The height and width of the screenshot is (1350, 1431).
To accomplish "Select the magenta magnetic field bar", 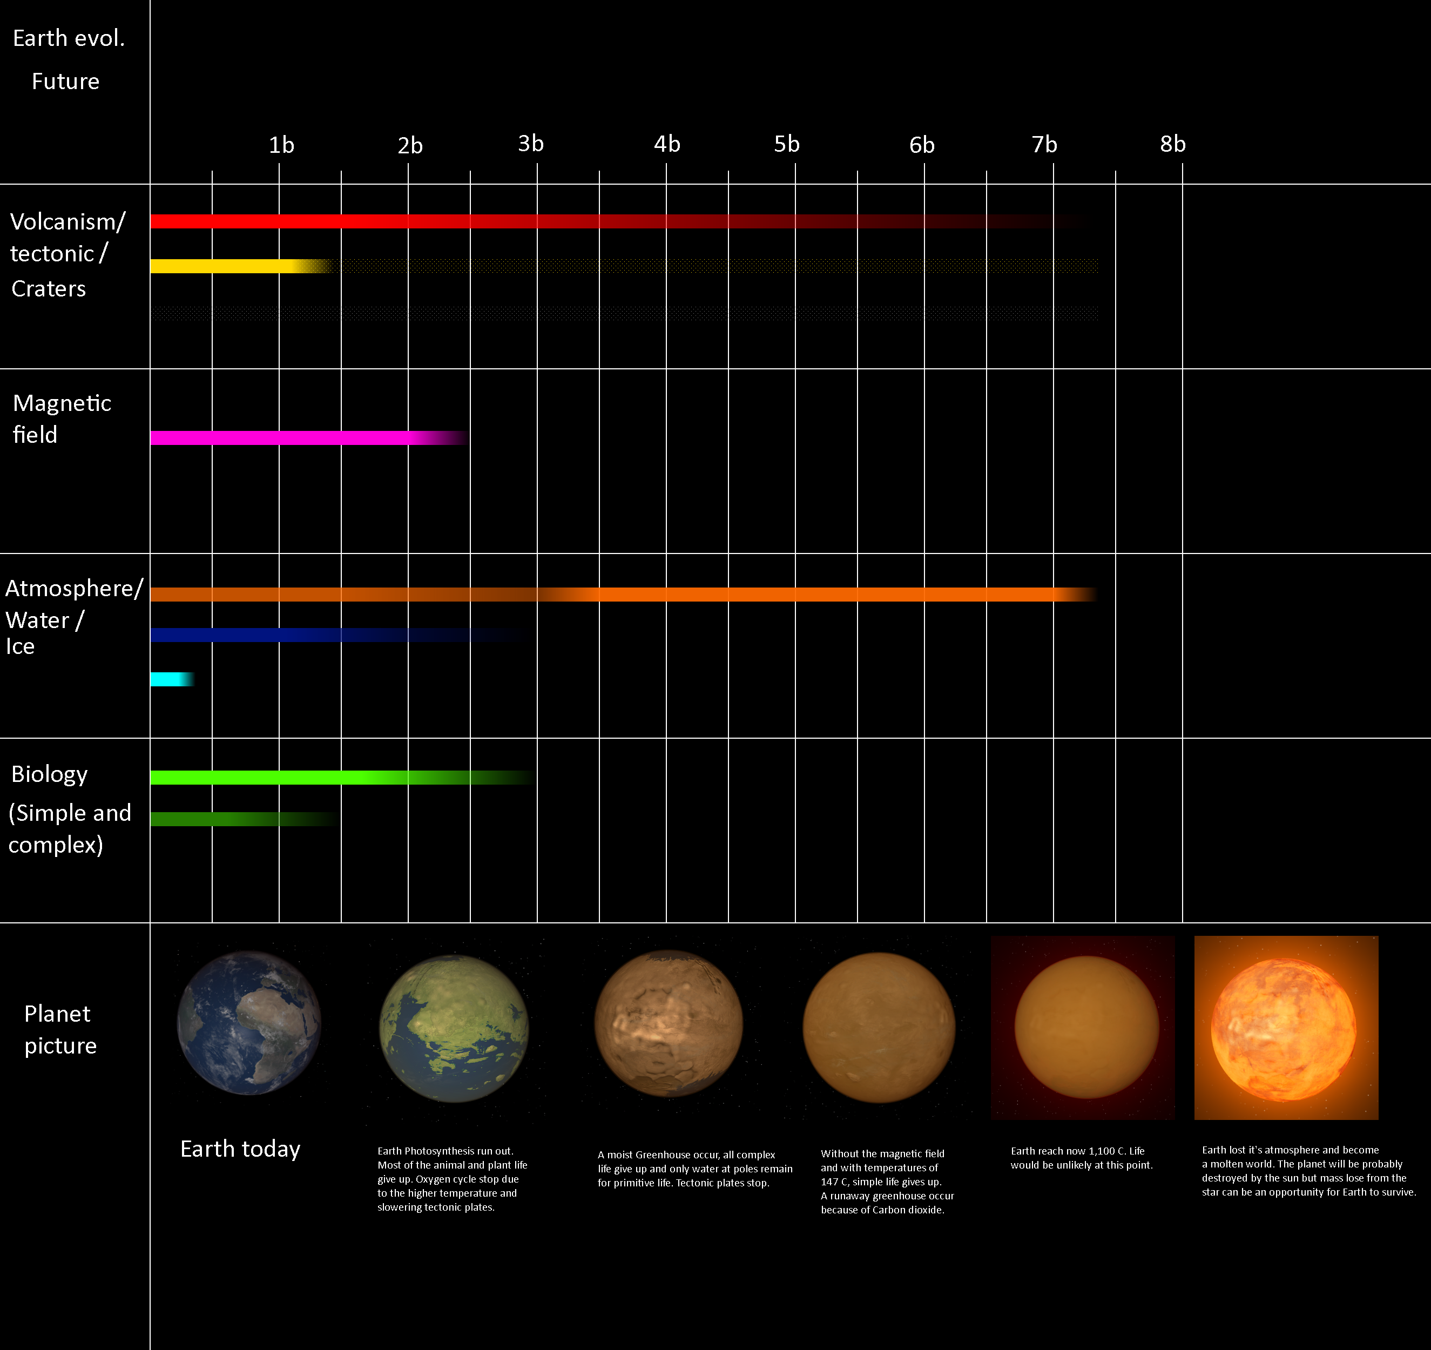I will pos(309,438).
